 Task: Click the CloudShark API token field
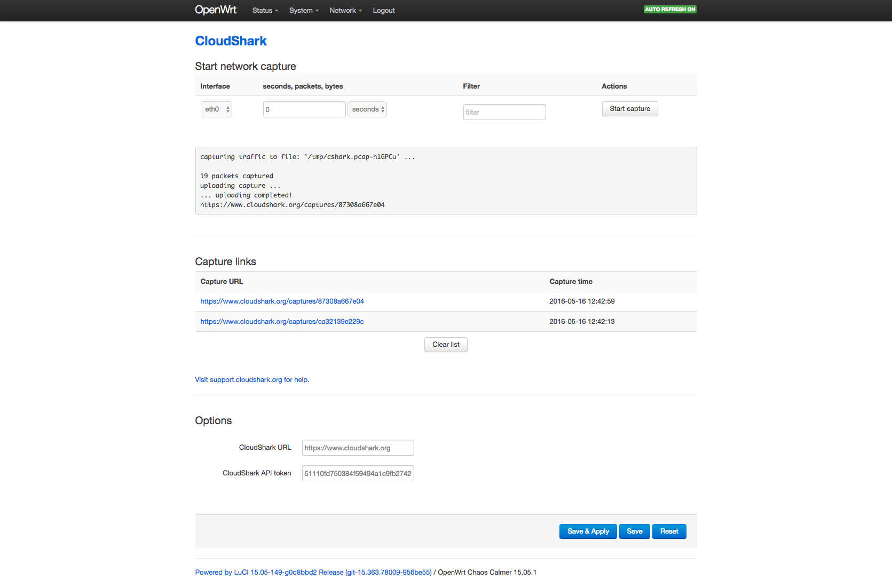tap(358, 473)
